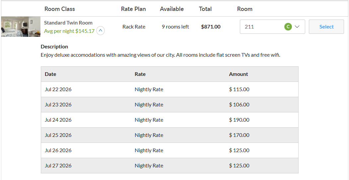Viewport: 349px width, 180px height.
Task: Click the Total column header
Action: pyautogui.click(x=205, y=9)
